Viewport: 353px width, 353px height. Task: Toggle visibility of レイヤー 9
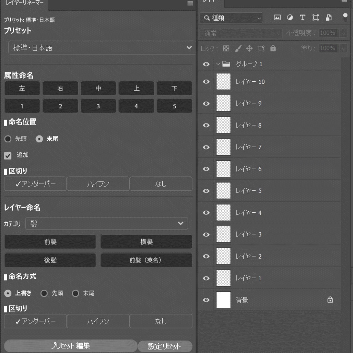click(206, 103)
